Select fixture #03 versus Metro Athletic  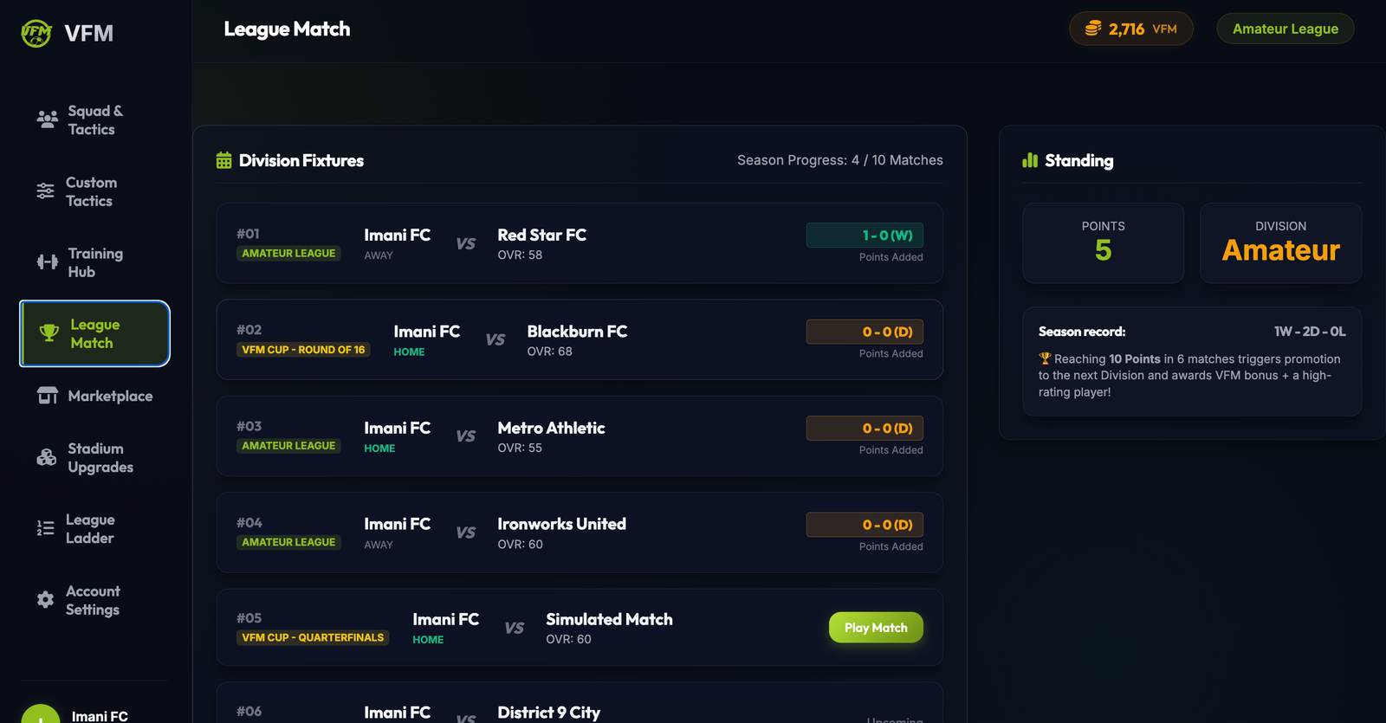pyautogui.click(x=580, y=436)
